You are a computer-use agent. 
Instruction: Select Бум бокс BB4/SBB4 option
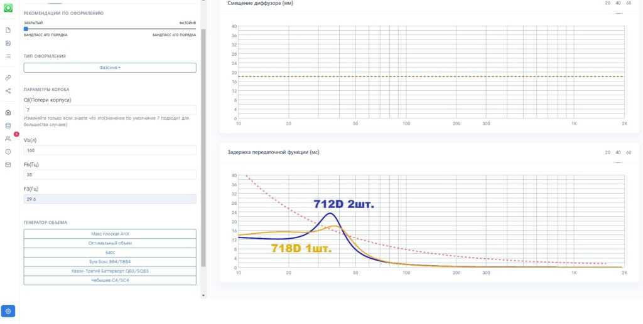[x=110, y=261]
